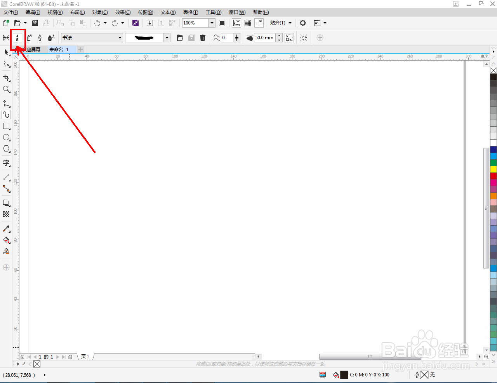The width and height of the screenshot is (497, 383).
Task: Select the Polygon tool
Action: [6, 149]
